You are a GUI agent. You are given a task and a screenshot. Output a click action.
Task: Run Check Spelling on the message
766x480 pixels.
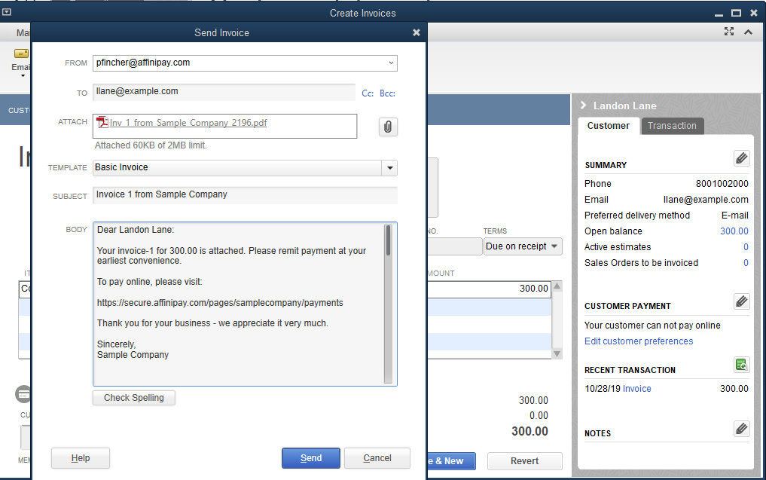click(133, 398)
